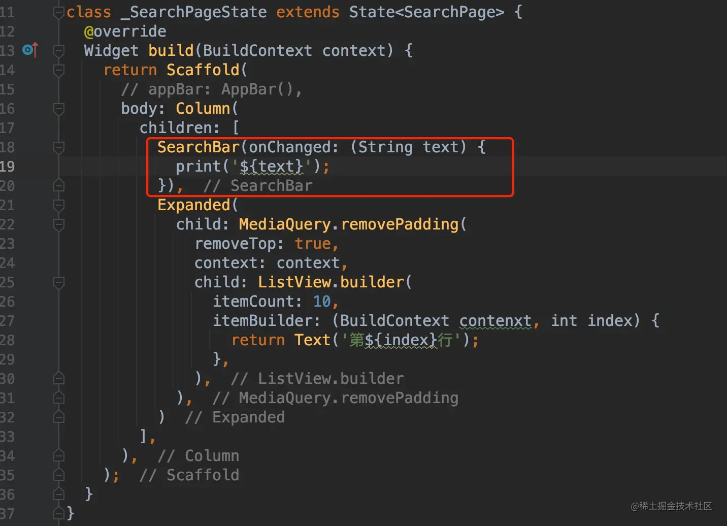Click the children: parameter
This screenshot has width=727, height=526.
coord(180,128)
